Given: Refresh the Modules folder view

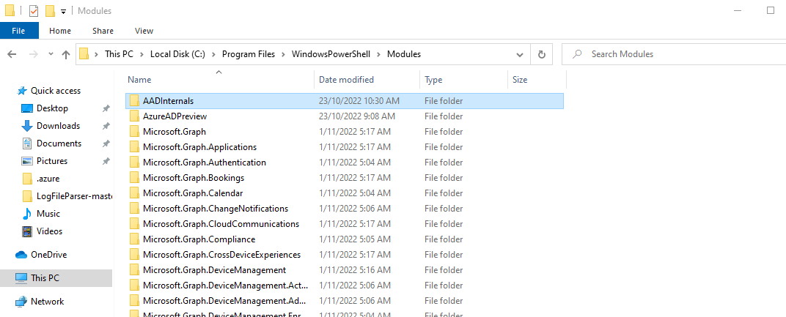Looking at the screenshot, I should [x=541, y=54].
